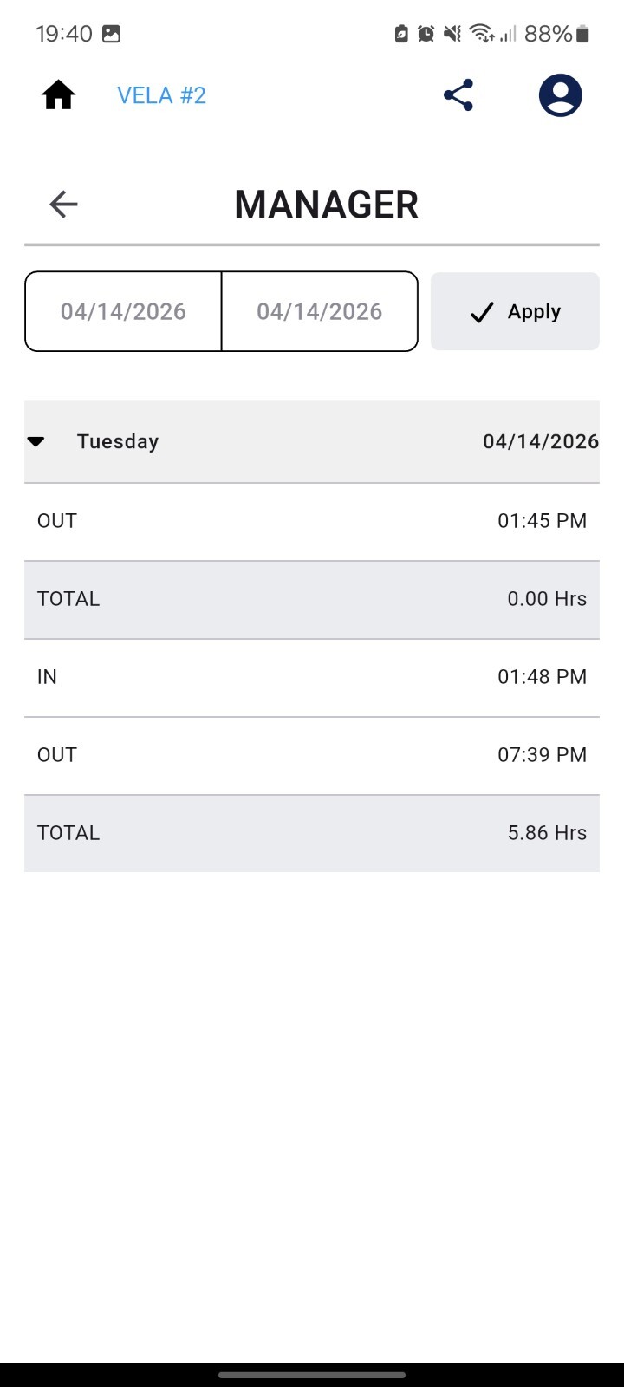Image resolution: width=624 pixels, height=1387 pixels.
Task: Tap the Wi-Fi signal status icon
Action: point(481,34)
